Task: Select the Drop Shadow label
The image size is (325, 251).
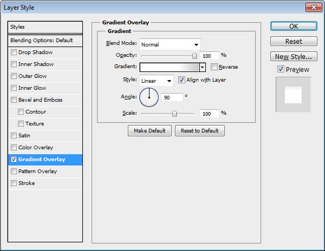Action: [x=35, y=52]
